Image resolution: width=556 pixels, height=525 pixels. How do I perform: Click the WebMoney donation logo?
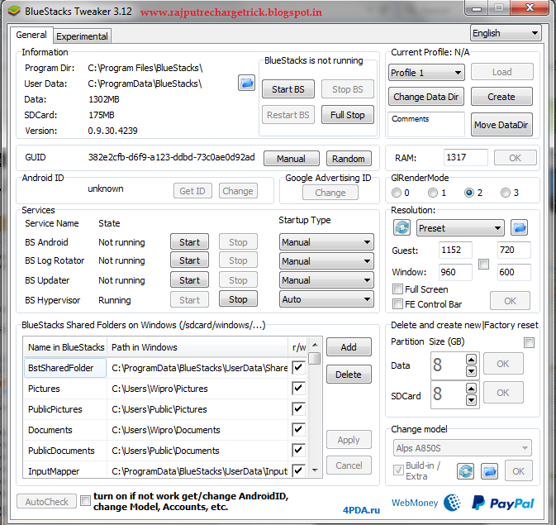pyautogui.click(x=425, y=503)
